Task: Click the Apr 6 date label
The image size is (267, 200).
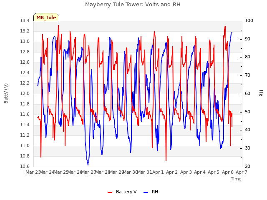Action: coord(227,172)
